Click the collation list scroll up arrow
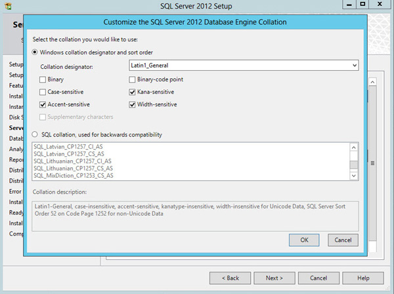The width and height of the screenshot is (394, 294). [x=354, y=148]
